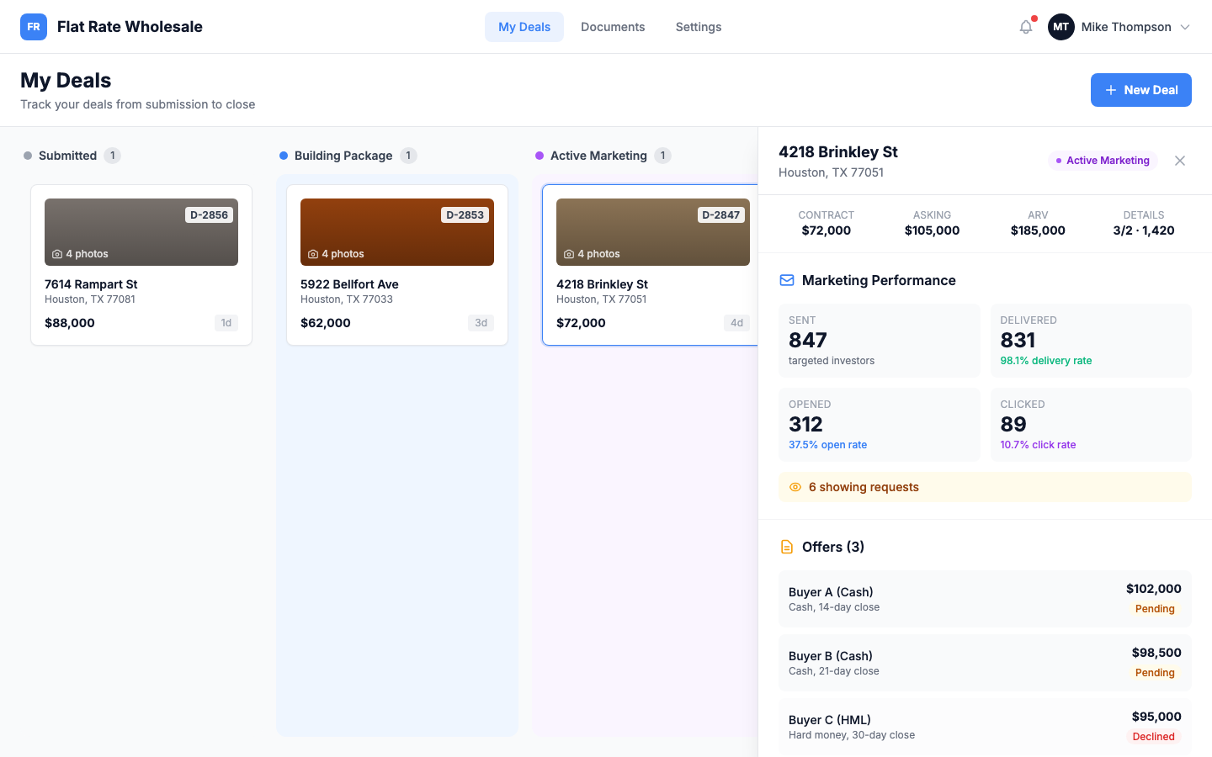Click the MT avatar circle
1212x757 pixels.
(1061, 26)
